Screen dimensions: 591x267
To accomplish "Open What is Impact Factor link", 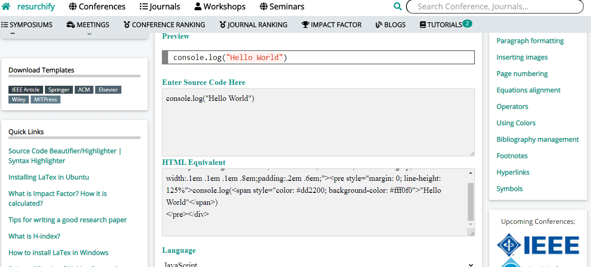I will [x=57, y=199].
